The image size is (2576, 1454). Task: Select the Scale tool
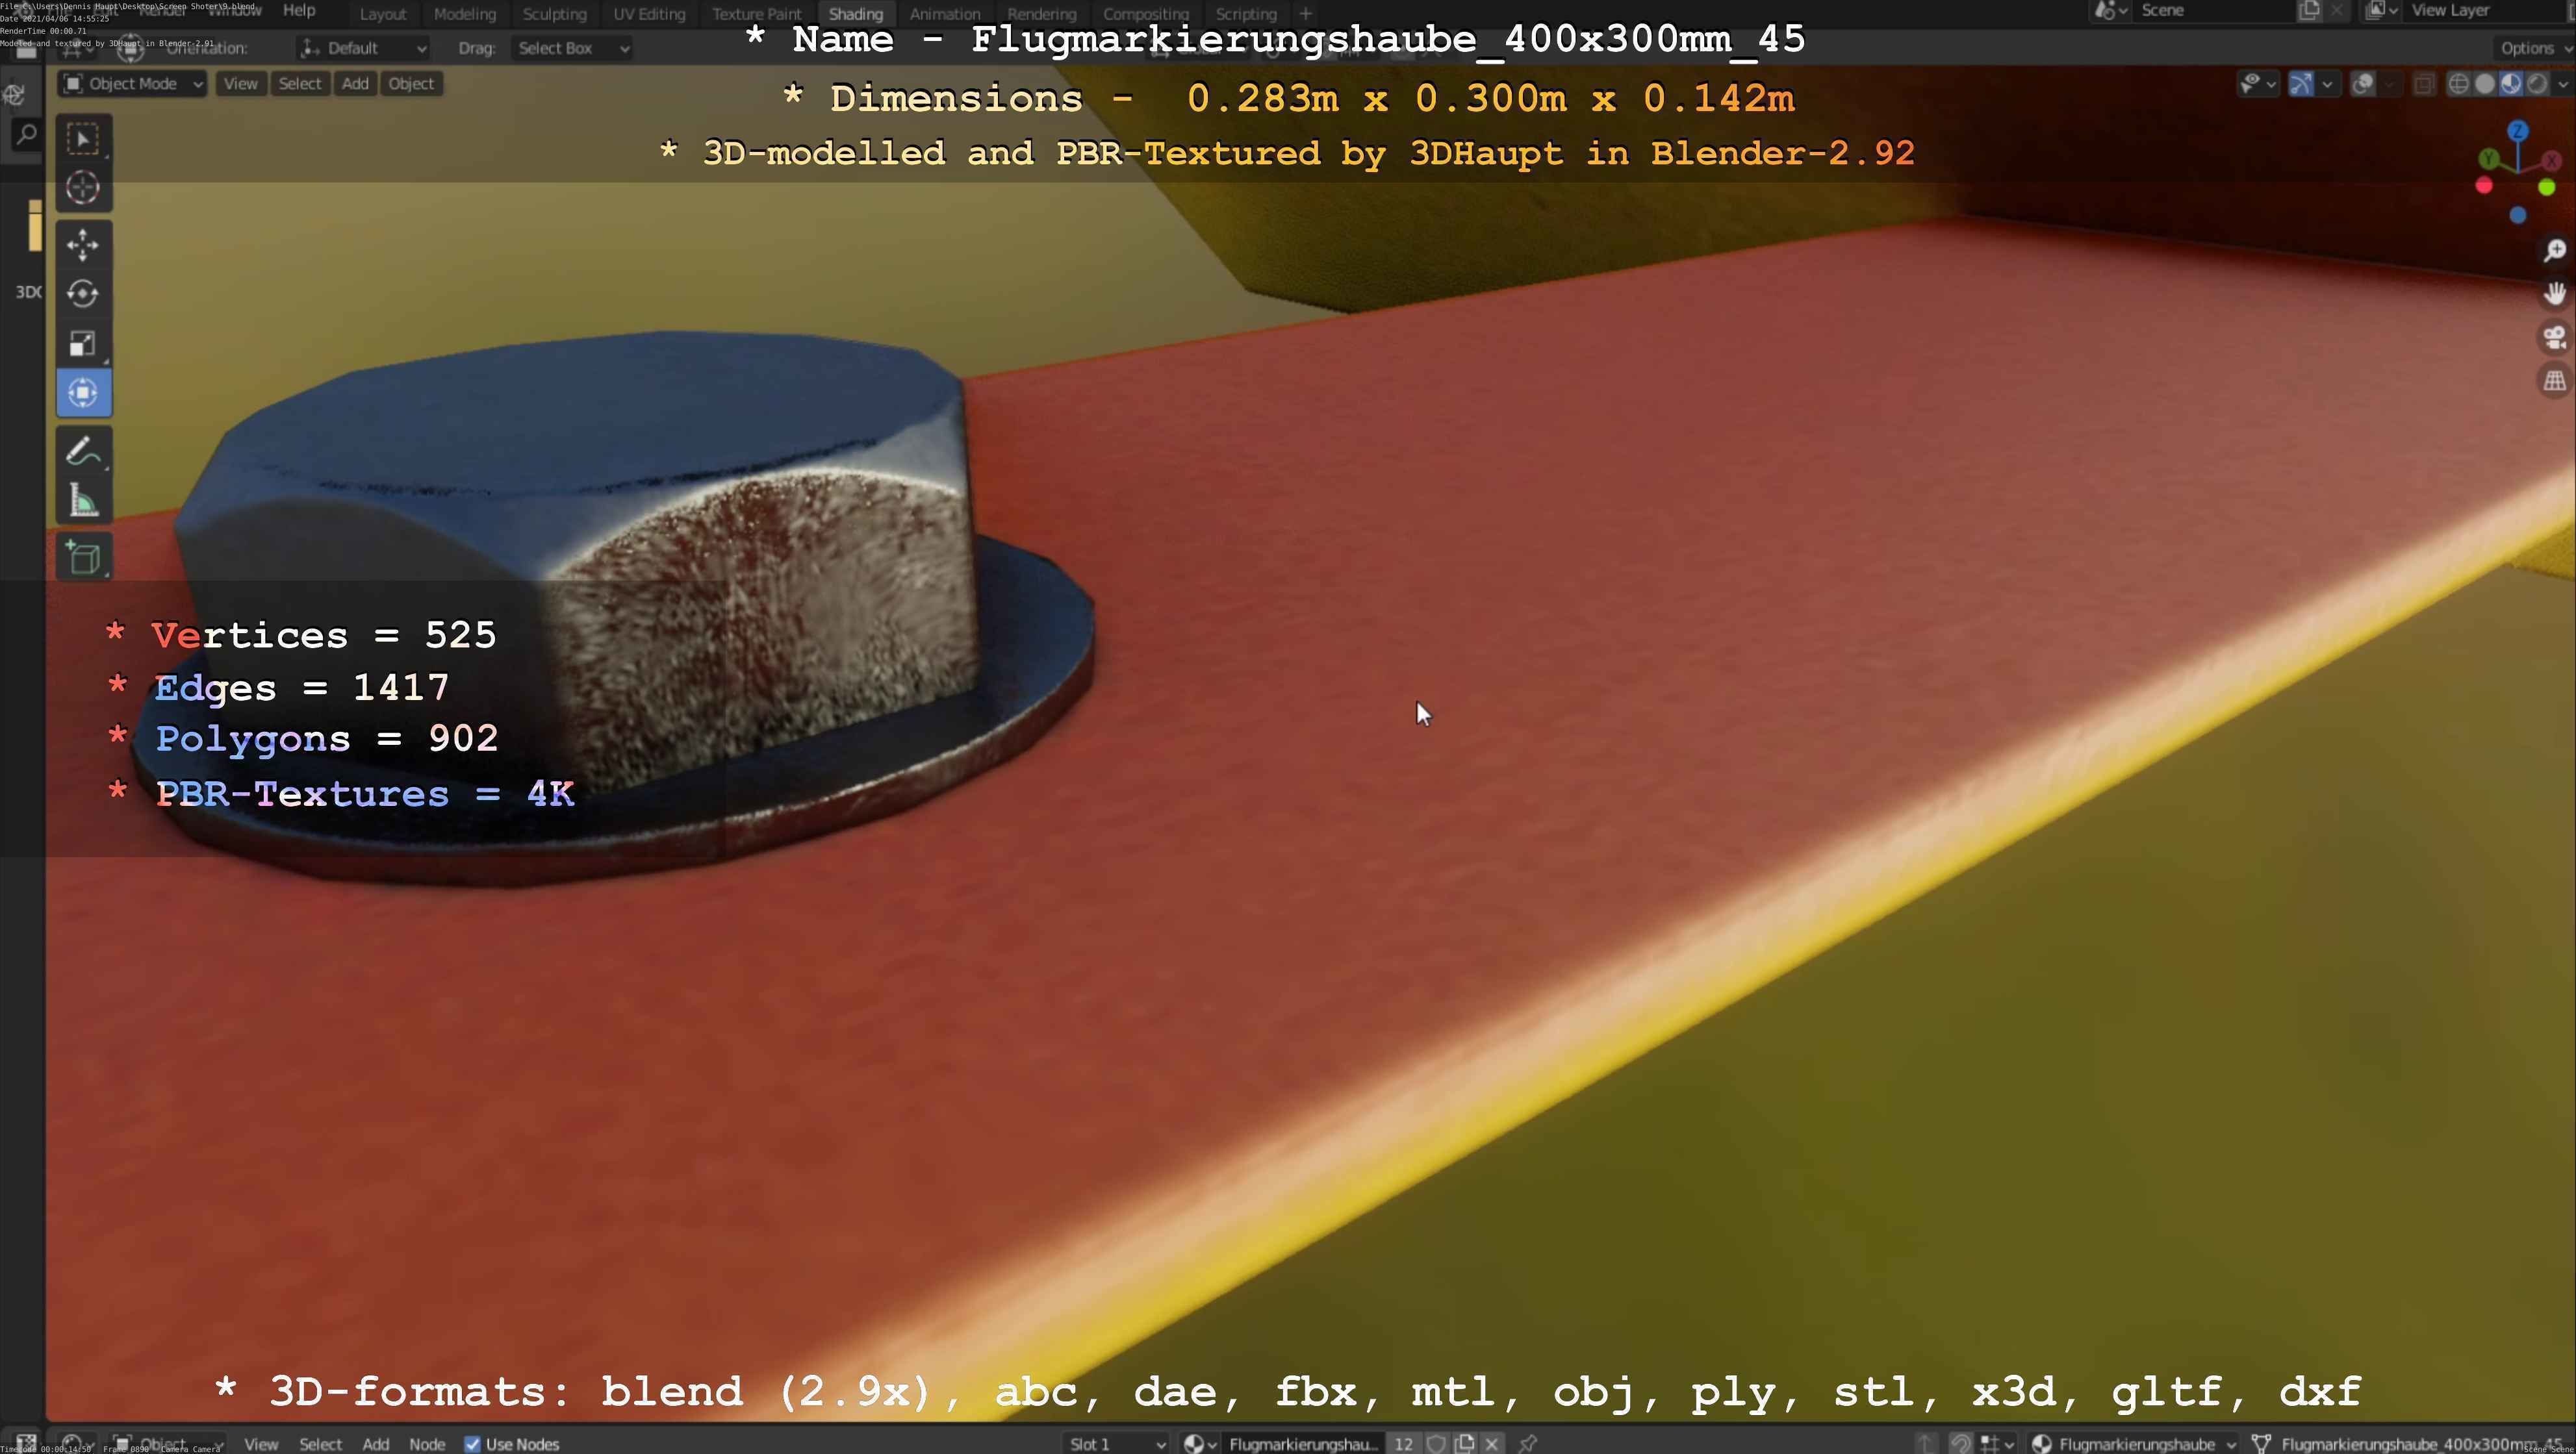pyautogui.click(x=83, y=344)
